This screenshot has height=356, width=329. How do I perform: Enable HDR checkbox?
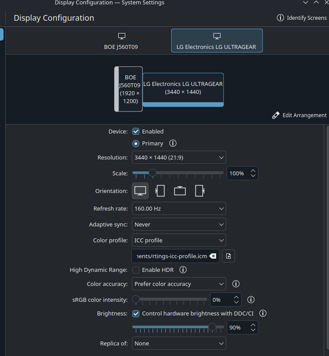click(136, 270)
